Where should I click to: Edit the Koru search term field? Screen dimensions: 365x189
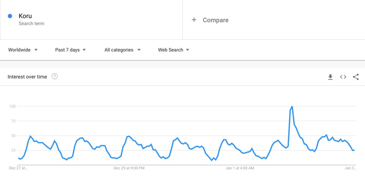pos(91,20)
